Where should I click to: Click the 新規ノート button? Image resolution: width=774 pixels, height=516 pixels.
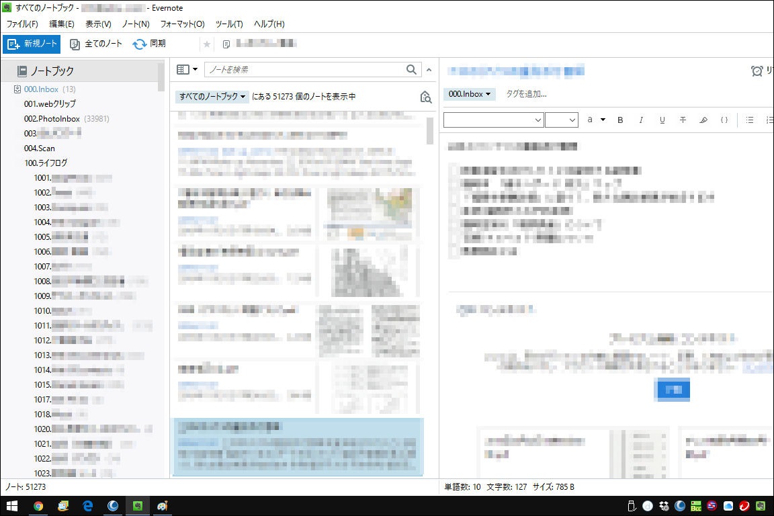pos(32,44)
